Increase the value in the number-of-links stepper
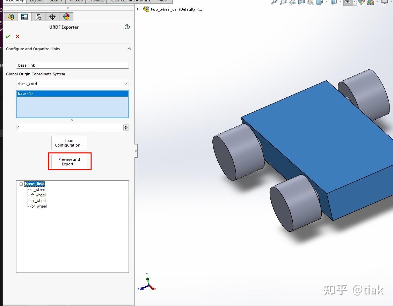This screenshot has width=393, height=306. pyautogui.click(x=126, y=126)
